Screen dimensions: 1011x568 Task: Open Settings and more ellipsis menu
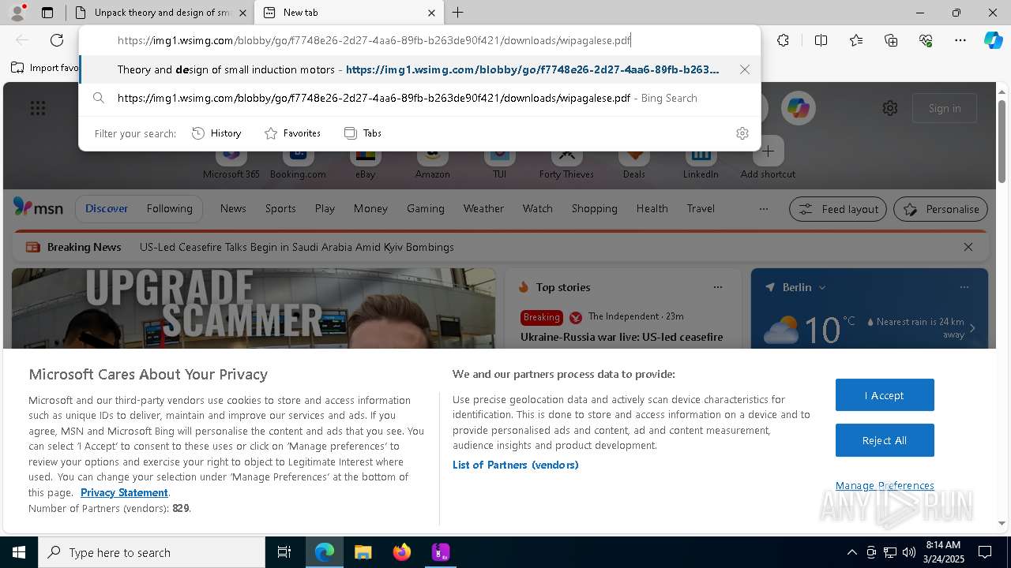coord(960,40)
